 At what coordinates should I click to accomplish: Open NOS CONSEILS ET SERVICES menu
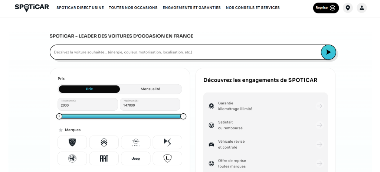pyautogui.click(x=253, y=8)
